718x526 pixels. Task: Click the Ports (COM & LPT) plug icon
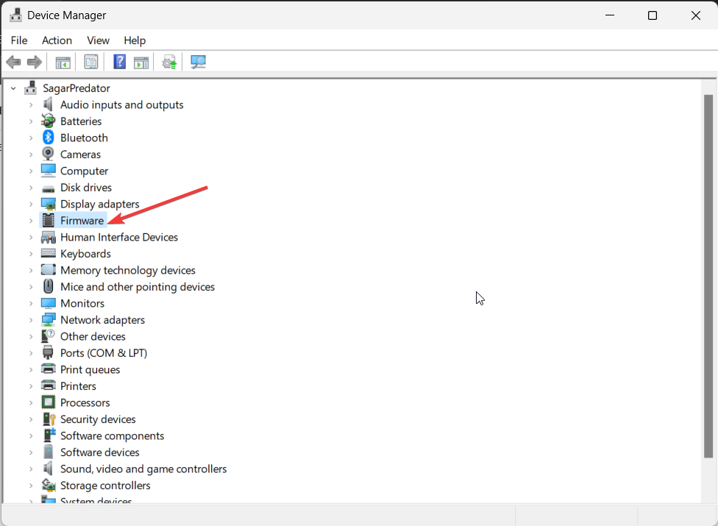[48, 352]
